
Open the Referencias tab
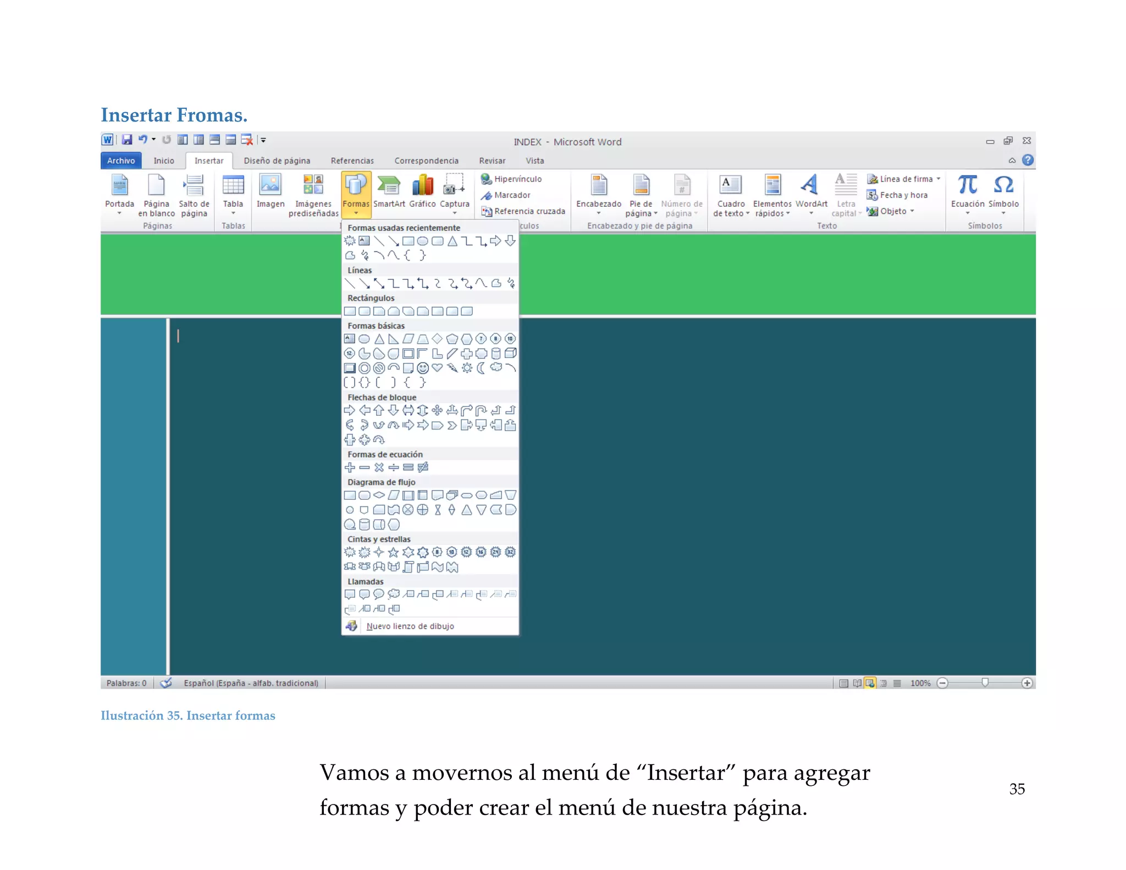(x=352, y=161)
